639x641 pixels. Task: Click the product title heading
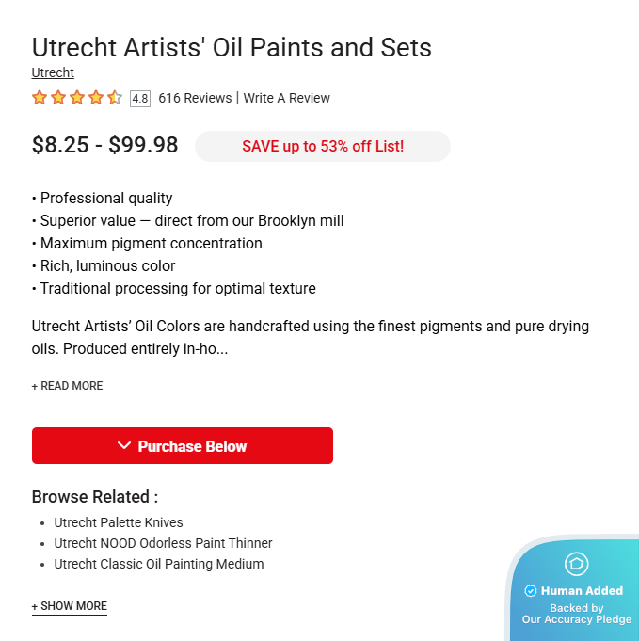tap(232, 46)
